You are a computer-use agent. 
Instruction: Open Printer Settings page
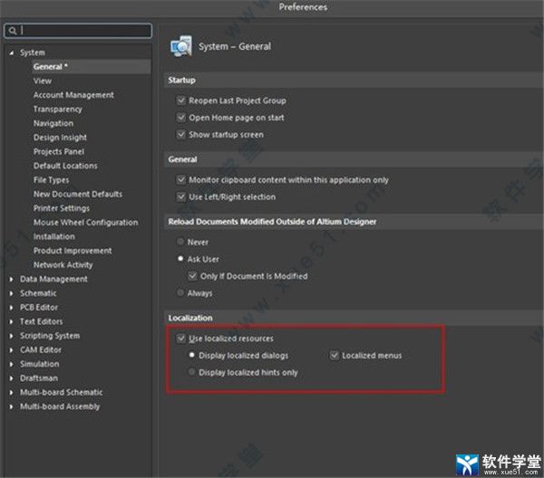coord(62,208)
